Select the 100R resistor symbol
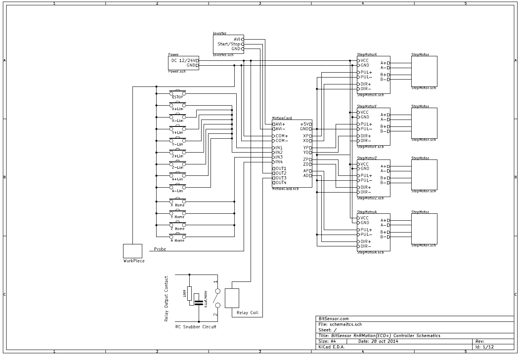The height and width of the screenshot is (359, 520). (x=189, y=293)
